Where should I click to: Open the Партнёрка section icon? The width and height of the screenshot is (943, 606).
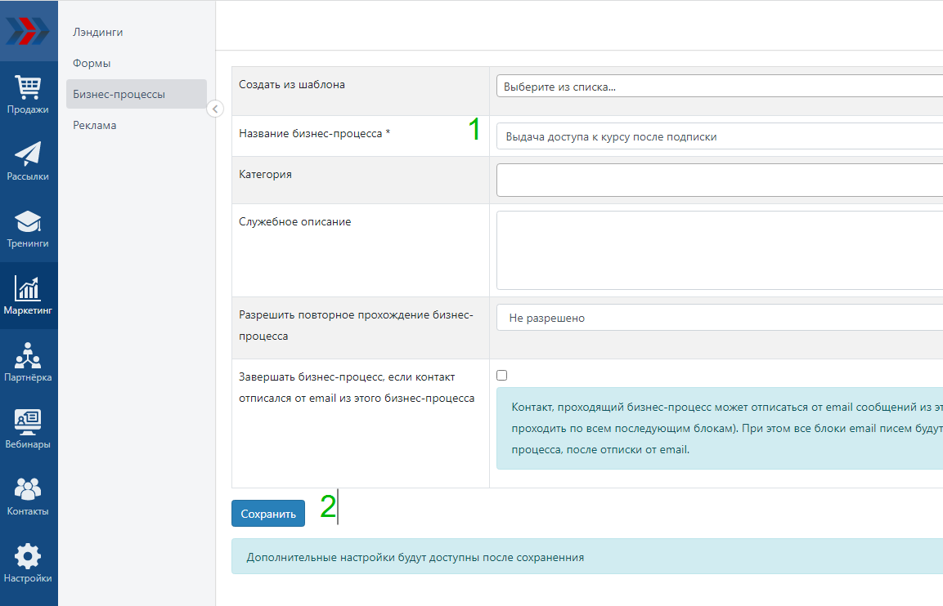pos(29,363)
